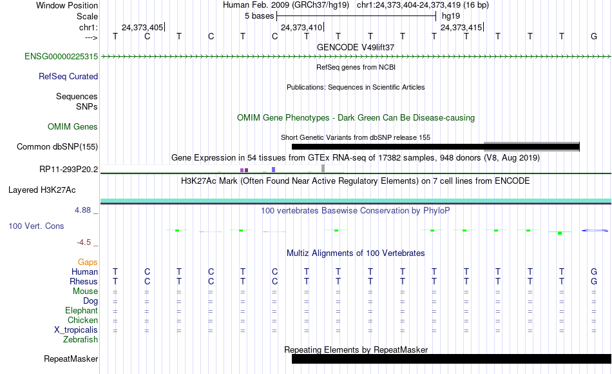Click 'Repeating Elements by RepeatMasker' title
The width and height of the screenshot is (612, 374).
click(356, 349)
